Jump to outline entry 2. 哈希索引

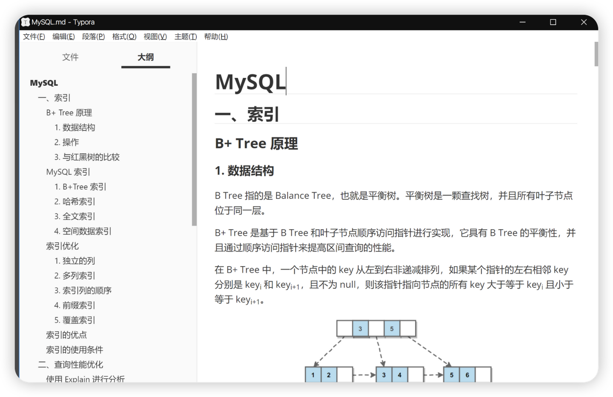(x=74, y=201)
